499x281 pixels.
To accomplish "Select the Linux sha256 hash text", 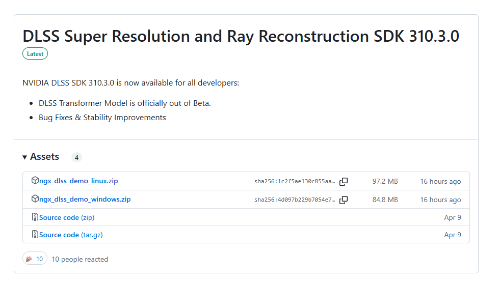I will coord(295,182).
